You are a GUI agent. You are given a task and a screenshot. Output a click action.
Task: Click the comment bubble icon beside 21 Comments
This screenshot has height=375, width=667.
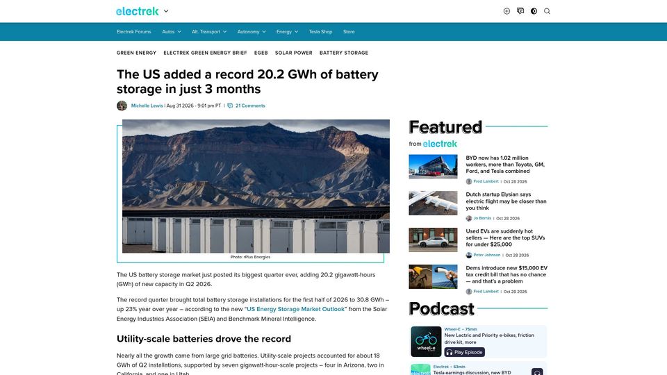tap(230, 106)
